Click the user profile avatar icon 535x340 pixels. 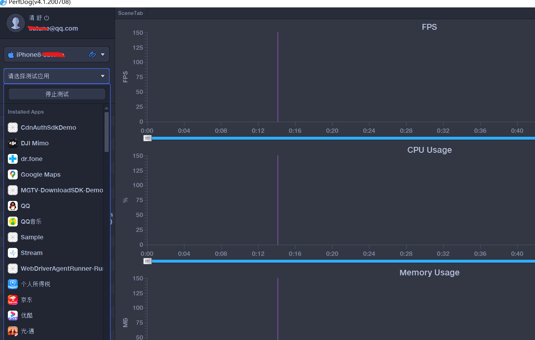pos(16,23)
